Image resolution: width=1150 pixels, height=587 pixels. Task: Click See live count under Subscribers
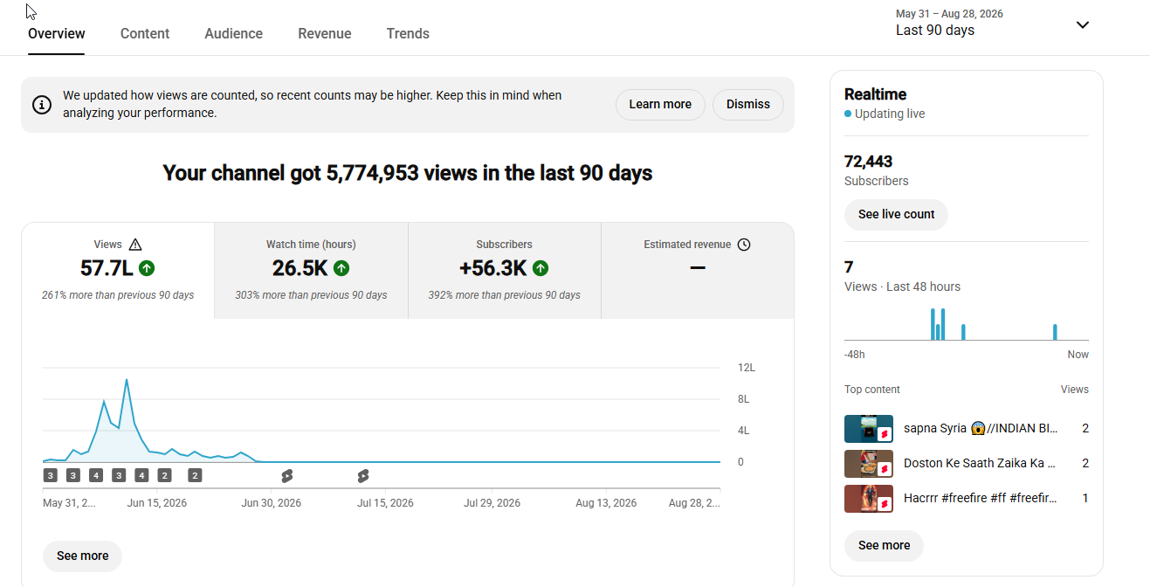point(896,215)
